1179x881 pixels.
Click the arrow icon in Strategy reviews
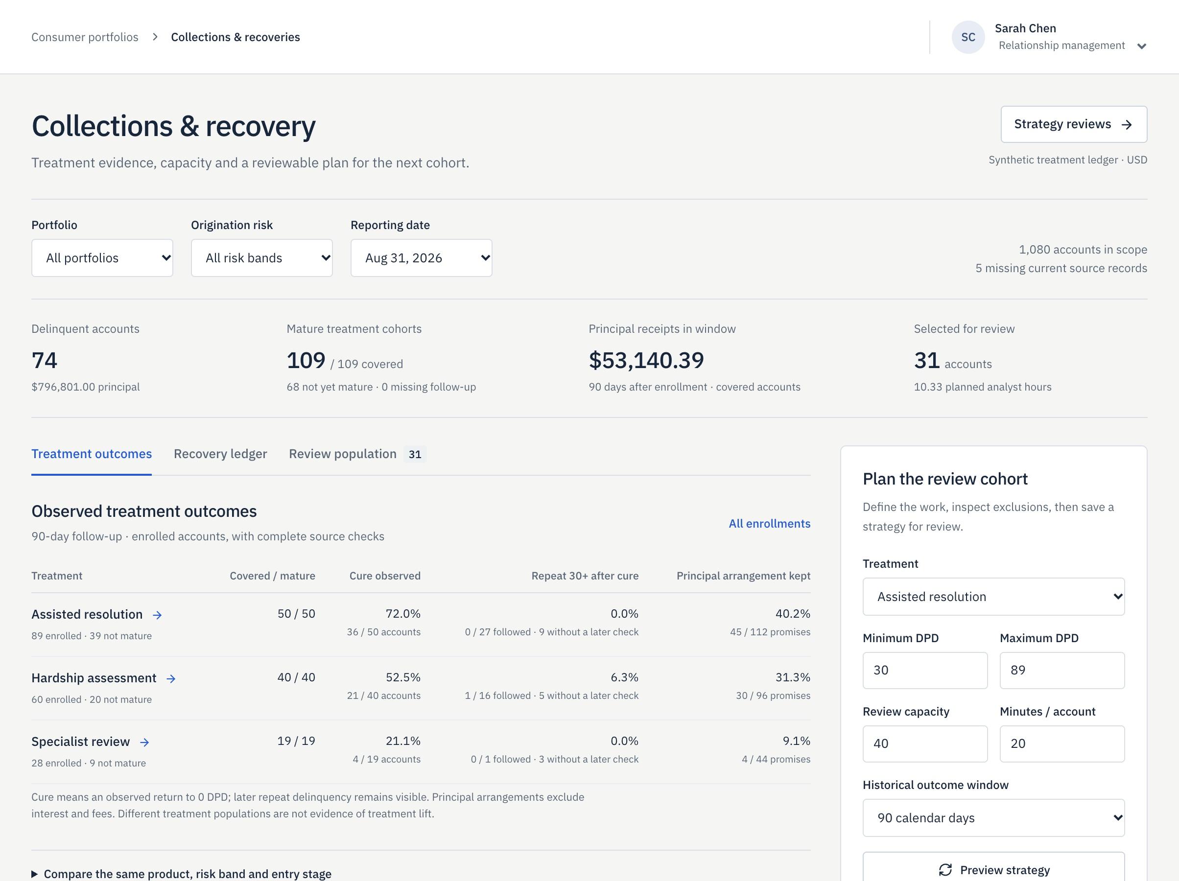click(x=1126, y=125)
